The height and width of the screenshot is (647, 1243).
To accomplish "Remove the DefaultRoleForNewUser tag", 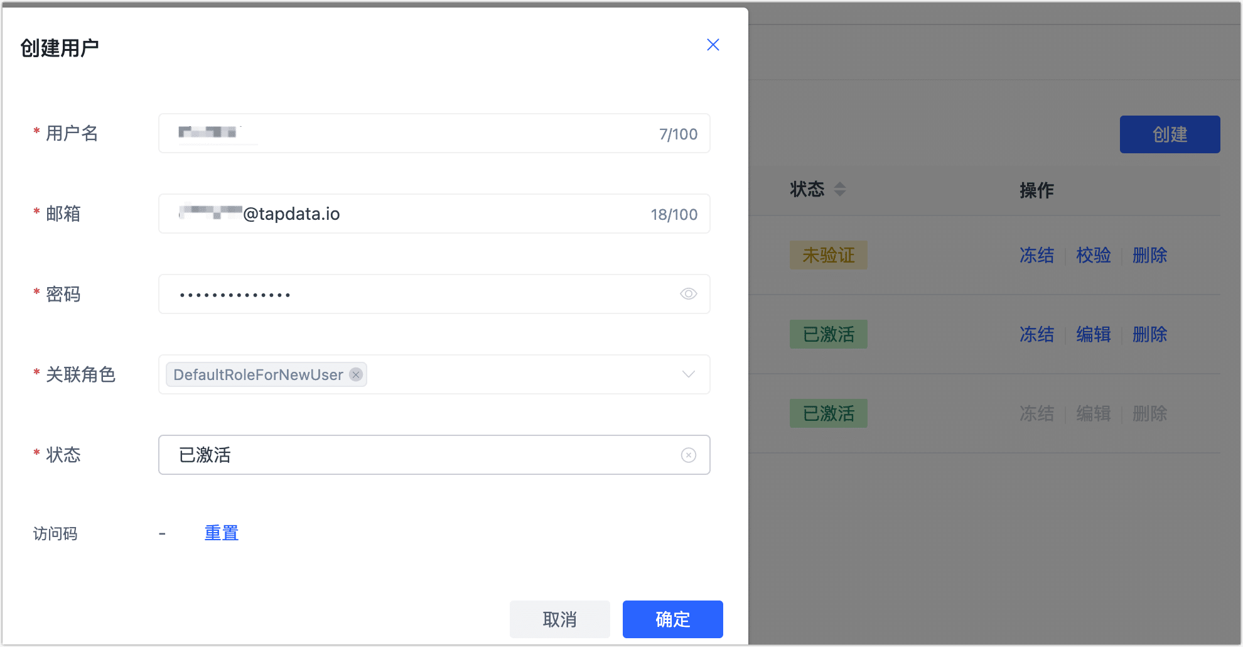I will tap(356, 374).
